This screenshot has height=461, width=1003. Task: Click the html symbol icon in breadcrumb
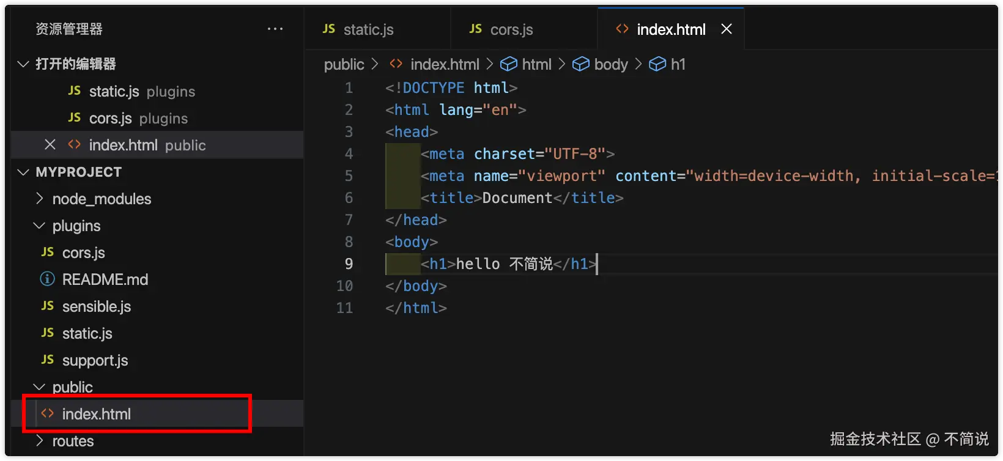[x=509, y=64]
